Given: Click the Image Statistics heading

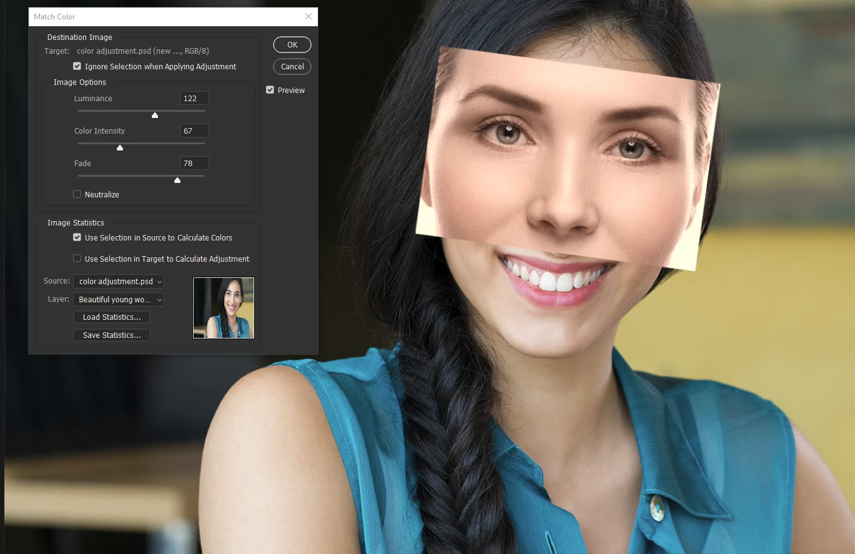Looking at the screenshot, I should click(76, 223).
